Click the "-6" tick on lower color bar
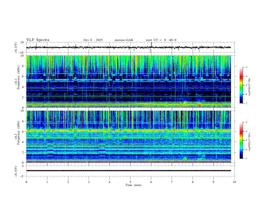Viewport: 264px width, 204px height. click(x=246, y=149)
